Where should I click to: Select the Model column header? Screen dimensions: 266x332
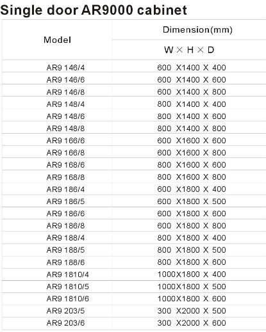coord(57,40)
